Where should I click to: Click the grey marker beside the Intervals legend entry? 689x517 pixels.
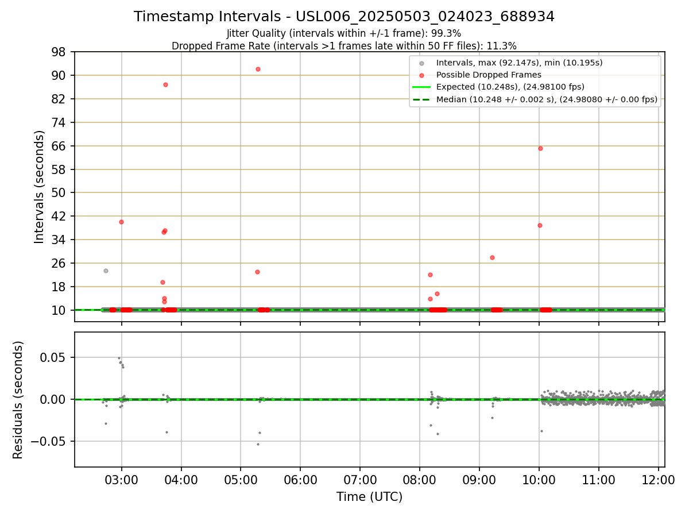422,63
